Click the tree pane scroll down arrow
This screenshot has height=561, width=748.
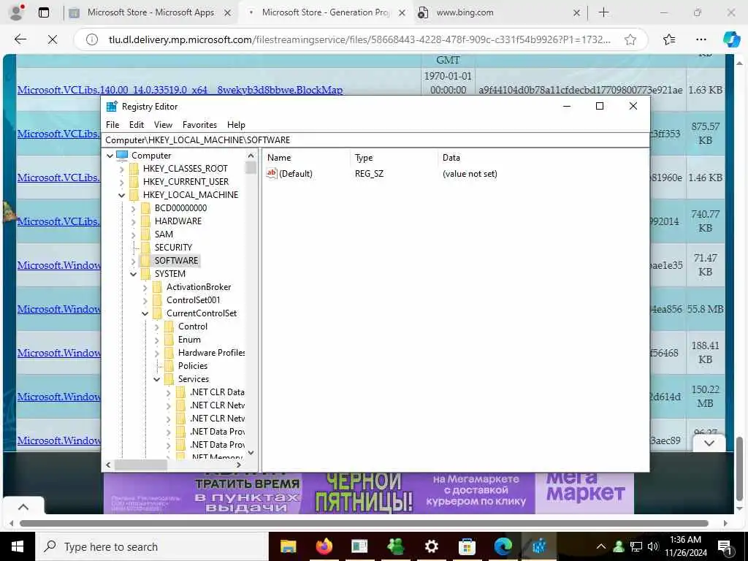pyautogui.click(x=251, y=453)
